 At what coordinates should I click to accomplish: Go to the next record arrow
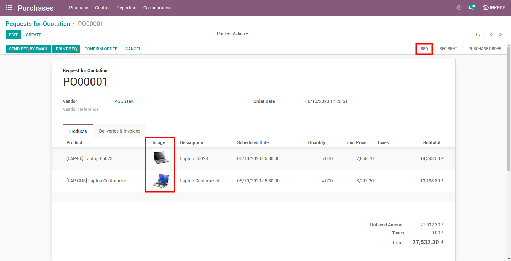click(500, 34)
